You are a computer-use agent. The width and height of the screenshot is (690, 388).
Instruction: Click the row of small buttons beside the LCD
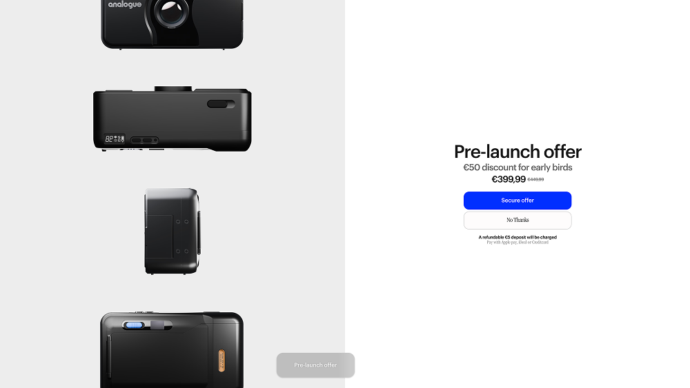144,140
